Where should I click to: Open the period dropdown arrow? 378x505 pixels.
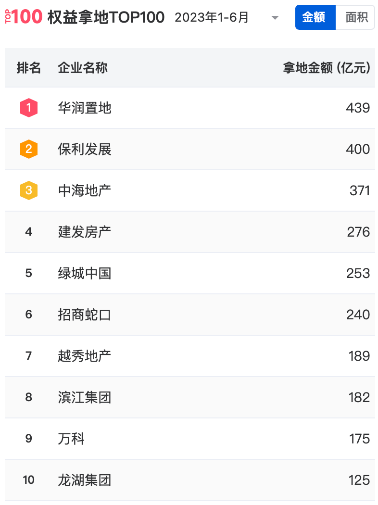pyautogui.click(x=275, y=18)
